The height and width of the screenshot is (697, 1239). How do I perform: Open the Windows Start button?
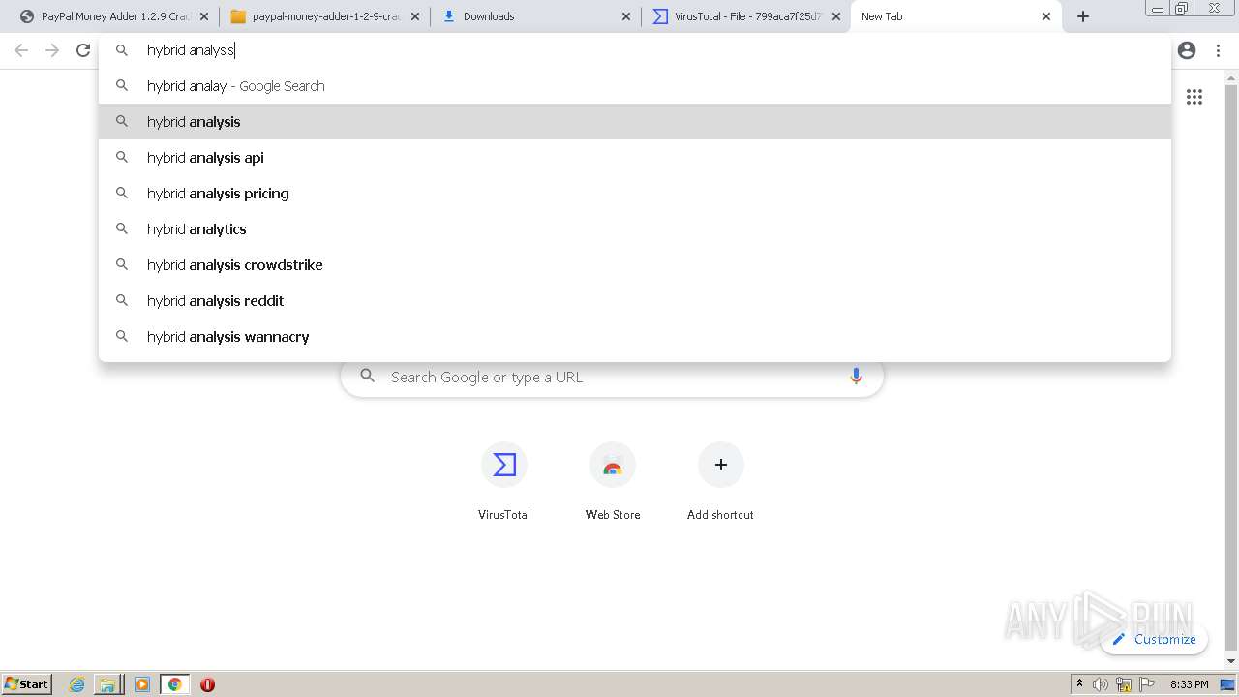point(26,684)
